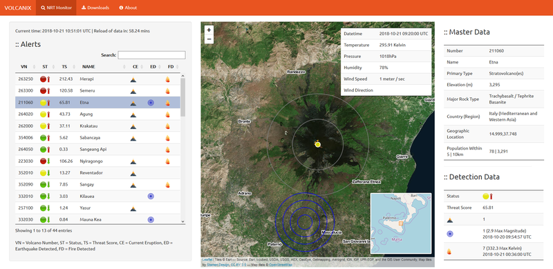Open the Stamen Design attribution link

(x=218, y=264)
